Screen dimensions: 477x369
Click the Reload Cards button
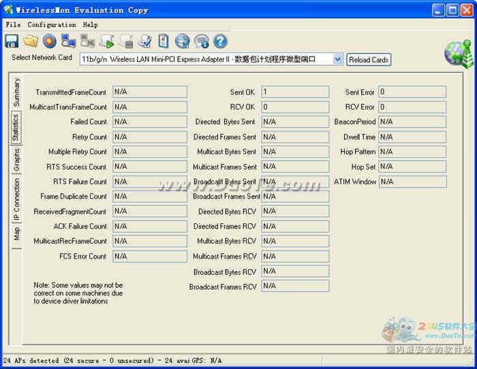369,60
